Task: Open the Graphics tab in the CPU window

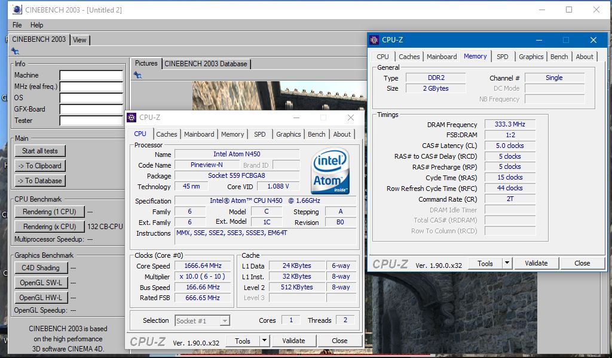Action: point(289,134)
